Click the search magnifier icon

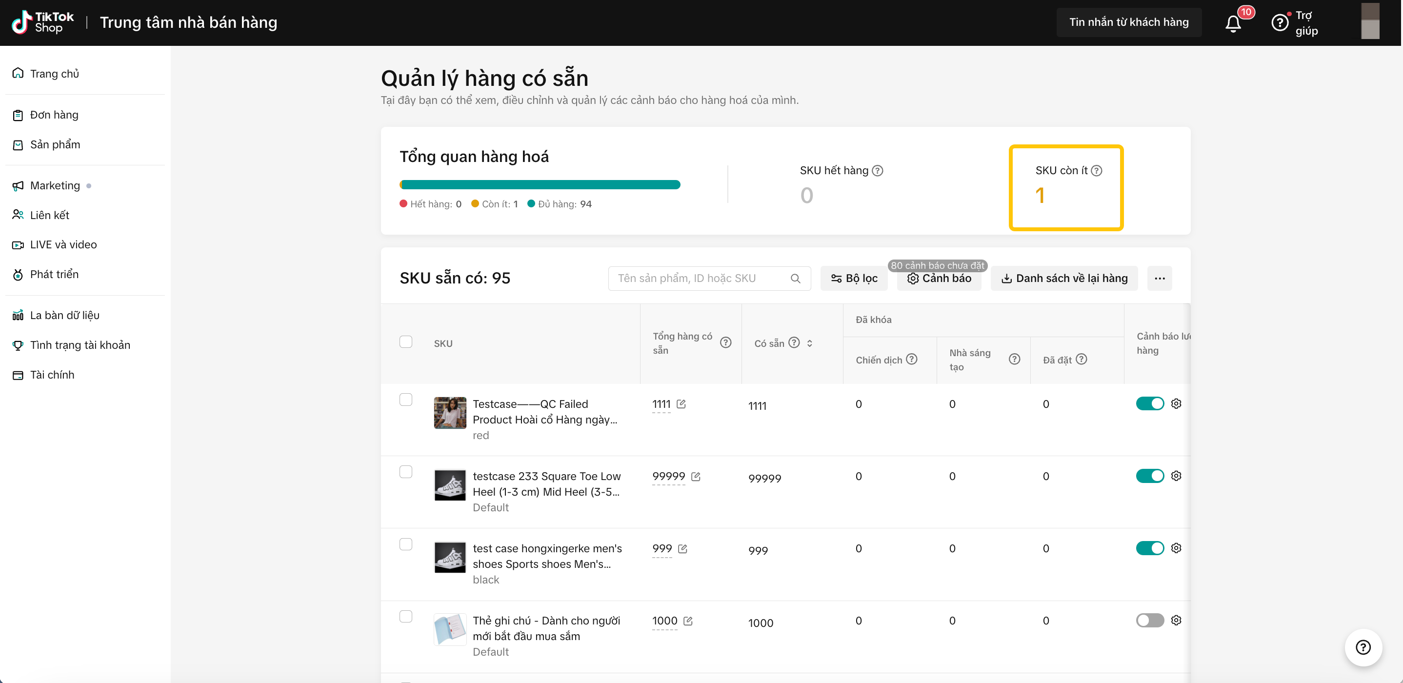pyautogui.click(x=795, y=278)
